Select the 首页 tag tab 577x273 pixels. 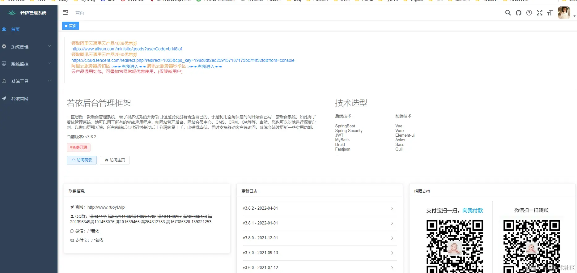coord(70,26)
